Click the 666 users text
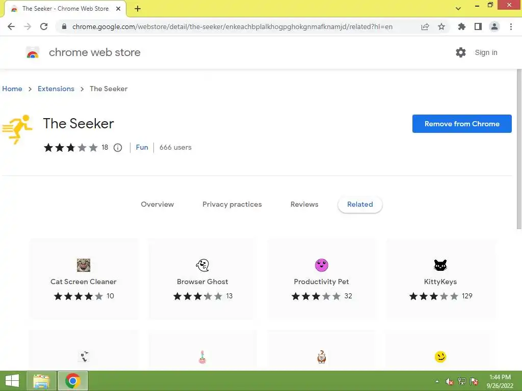This screenshot has height=391, width=522. (175, 147)
